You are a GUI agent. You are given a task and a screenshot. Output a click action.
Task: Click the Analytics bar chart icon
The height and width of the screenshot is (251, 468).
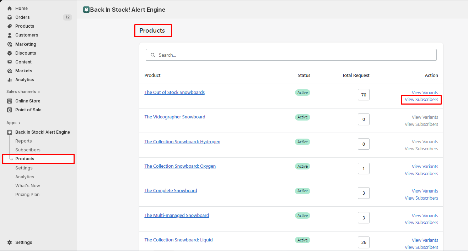pos(10,79)
